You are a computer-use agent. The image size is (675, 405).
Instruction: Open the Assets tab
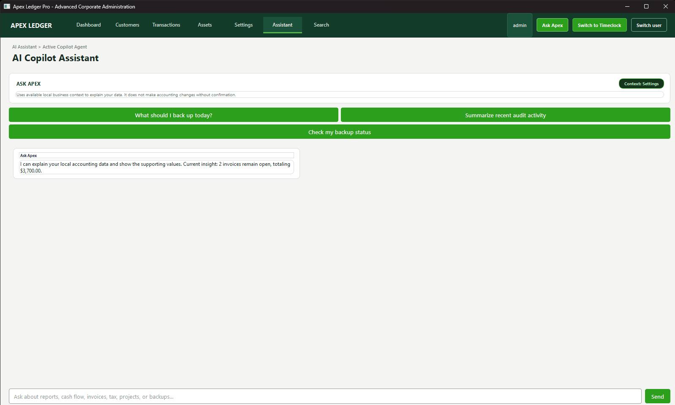[205, 25]
